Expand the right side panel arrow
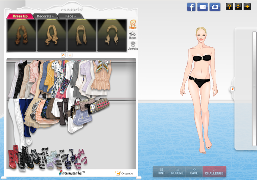Image resolution: width=257 pixels, height=180 pixels. (x=232, y=89)
